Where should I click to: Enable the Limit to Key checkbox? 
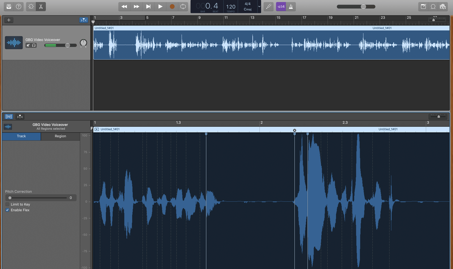click(x=7, y=204)
